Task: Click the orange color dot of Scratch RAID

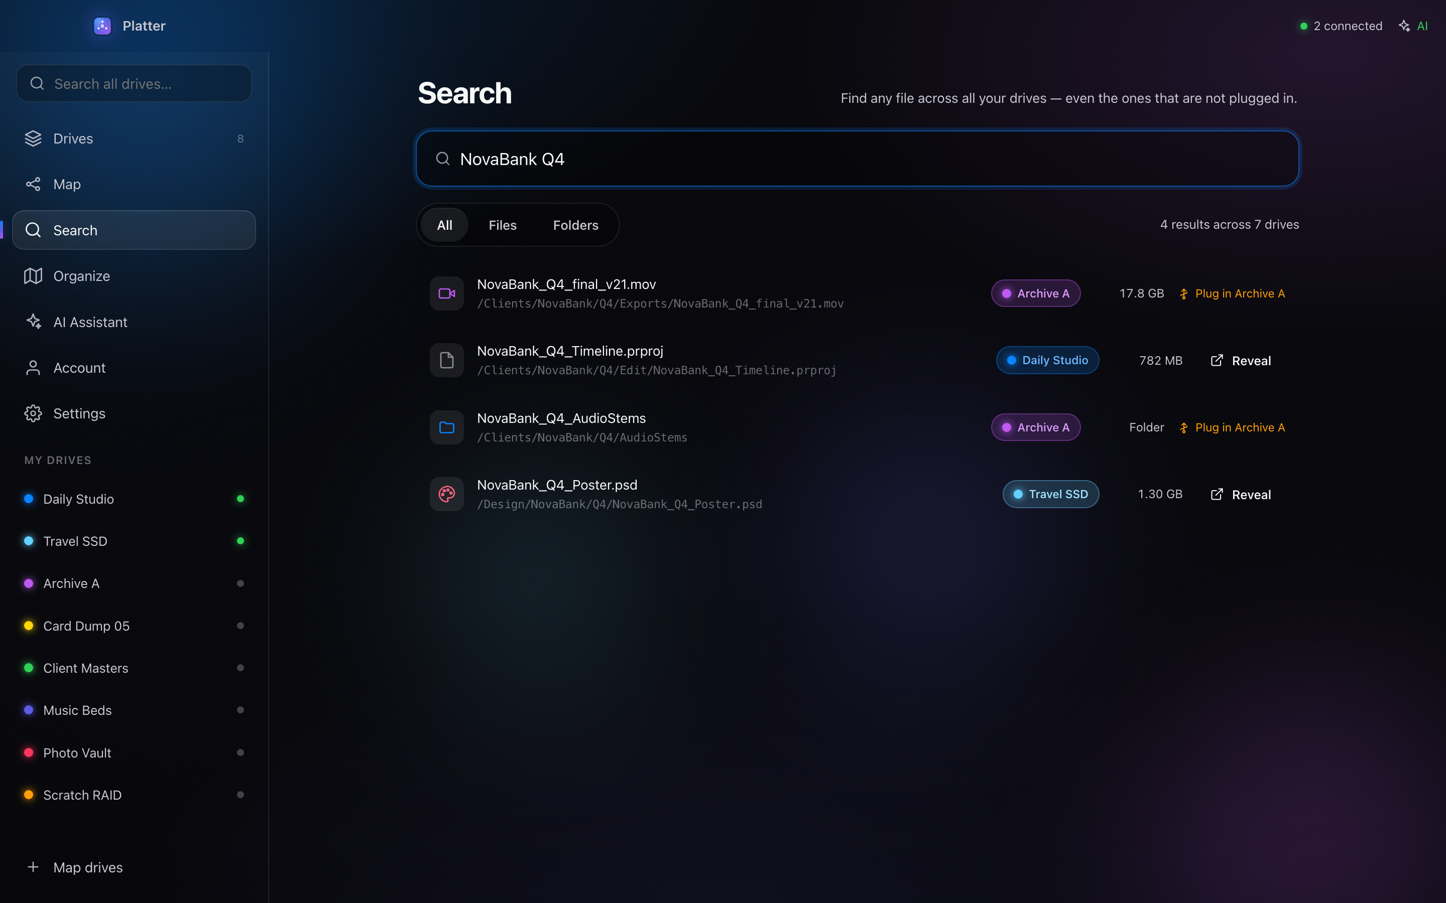Action: (x=28, y=795)
